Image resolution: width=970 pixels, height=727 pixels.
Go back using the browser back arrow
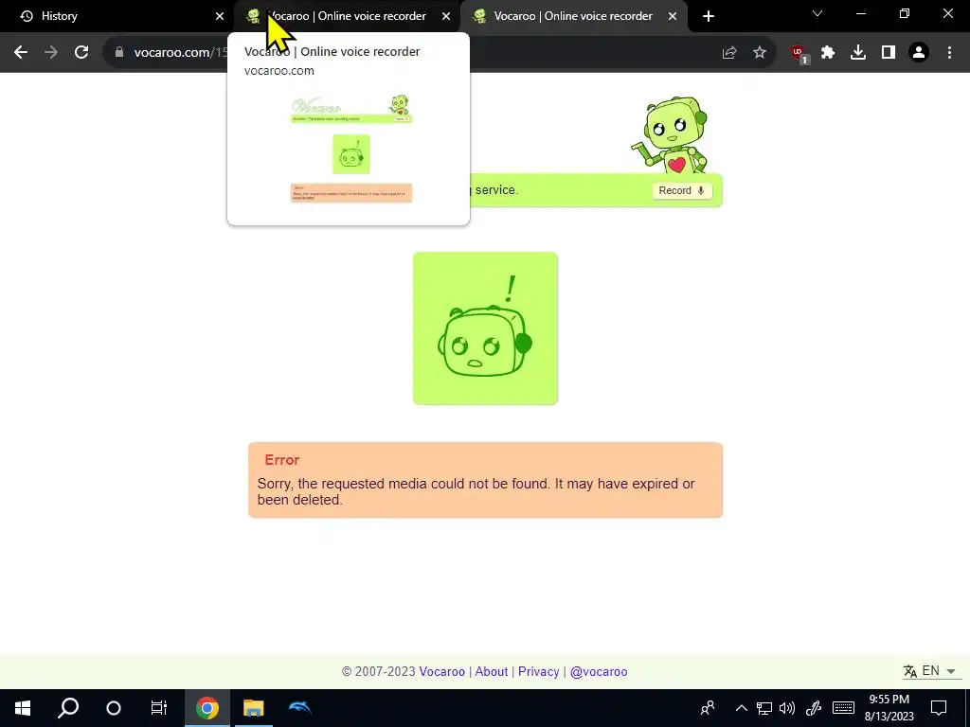click(x=21, y=53)
